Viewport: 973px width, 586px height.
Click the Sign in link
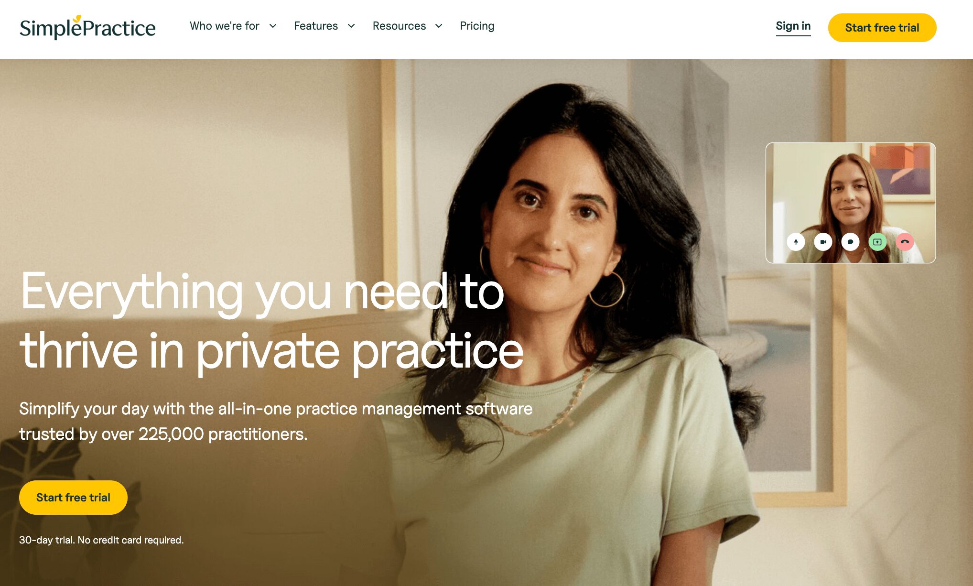point(793,26)
